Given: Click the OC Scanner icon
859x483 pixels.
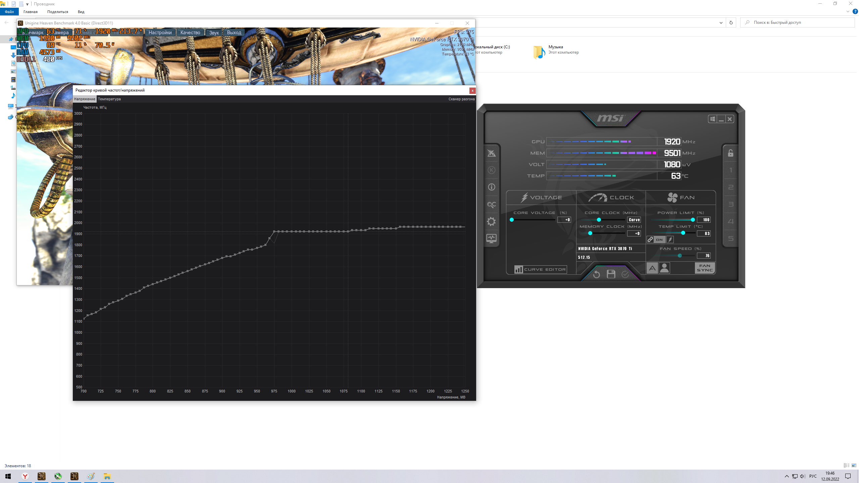Looking at the screenshot, I should (491, 205).
